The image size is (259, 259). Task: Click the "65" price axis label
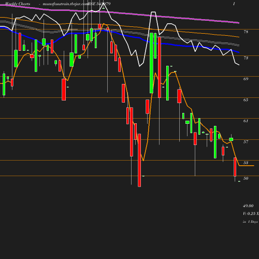(x=246, y=100)
